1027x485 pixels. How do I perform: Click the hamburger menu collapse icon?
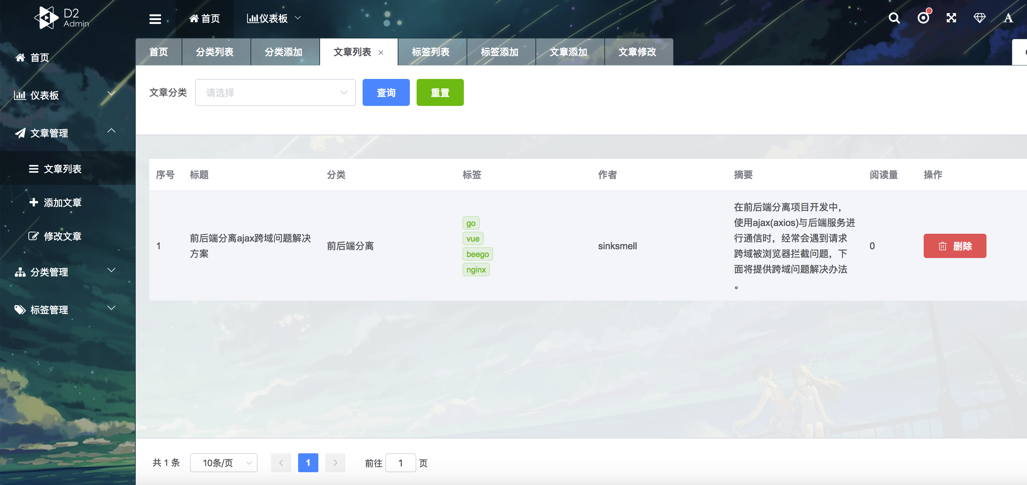[155, 19]
